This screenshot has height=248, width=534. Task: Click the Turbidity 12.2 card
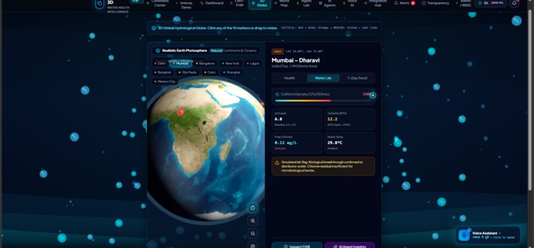point(349,119)
